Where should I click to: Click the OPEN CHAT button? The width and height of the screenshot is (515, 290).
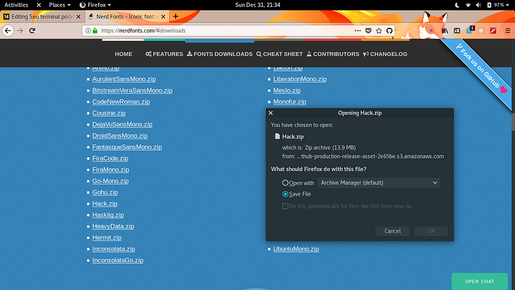(x=480, y=282)
